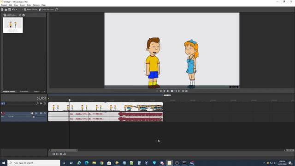Open the undo history dropdown arrow
Image resolution: width=295 pixels, height=166 pixels.
coord(16,9)
